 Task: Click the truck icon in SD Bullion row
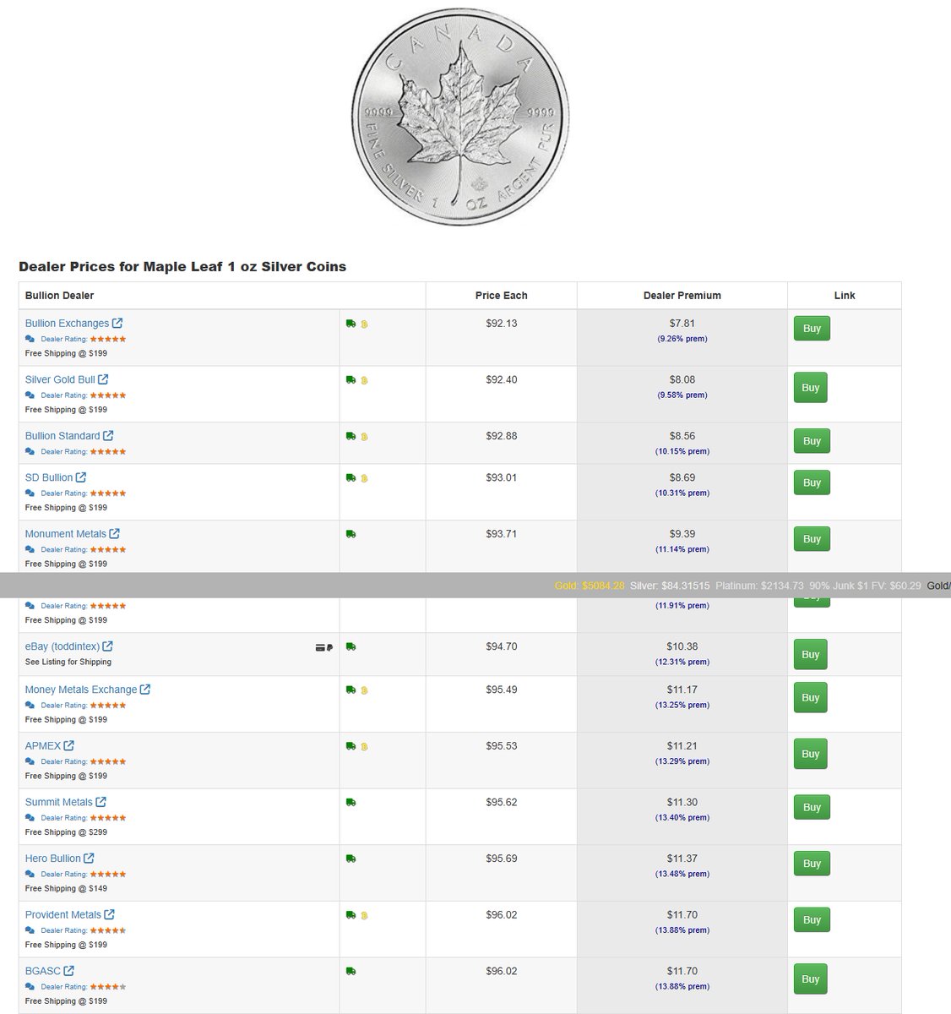(x=351, y=477)
